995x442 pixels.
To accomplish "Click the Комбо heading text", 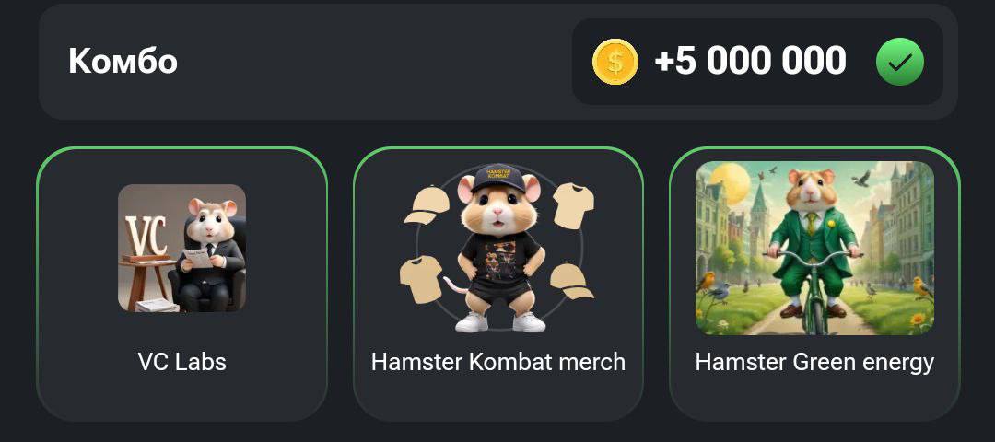I will (x=123, y=62).
